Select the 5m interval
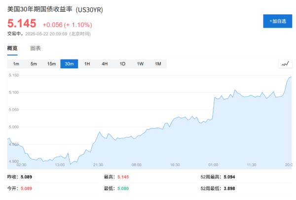This screenshot has width=296, height=200. point(34,64)
